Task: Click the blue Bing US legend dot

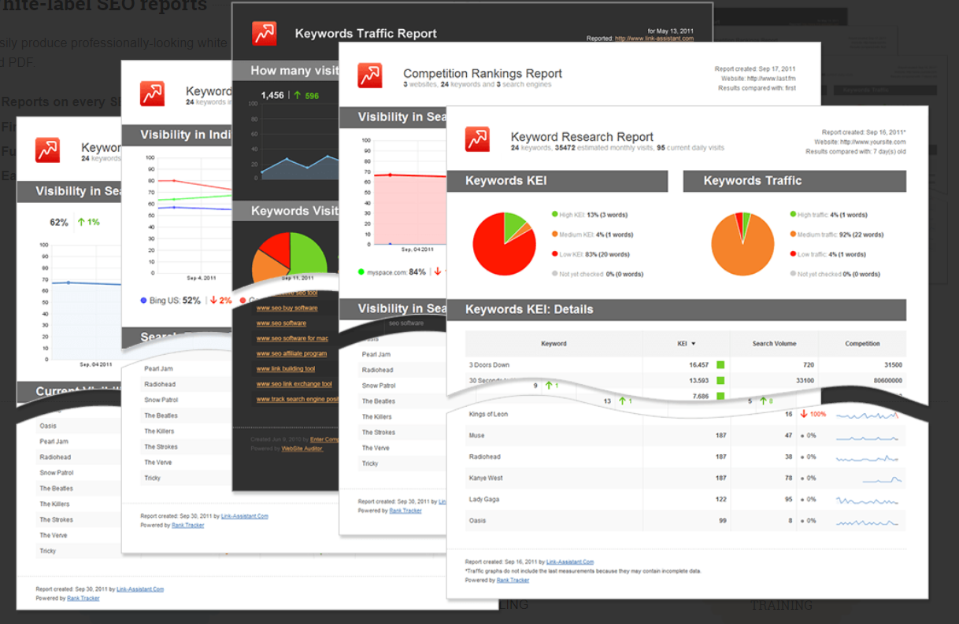Action: pos(143,301)
